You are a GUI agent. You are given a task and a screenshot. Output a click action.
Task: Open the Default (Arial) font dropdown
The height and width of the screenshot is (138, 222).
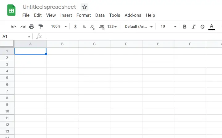(x=139, y=27)
